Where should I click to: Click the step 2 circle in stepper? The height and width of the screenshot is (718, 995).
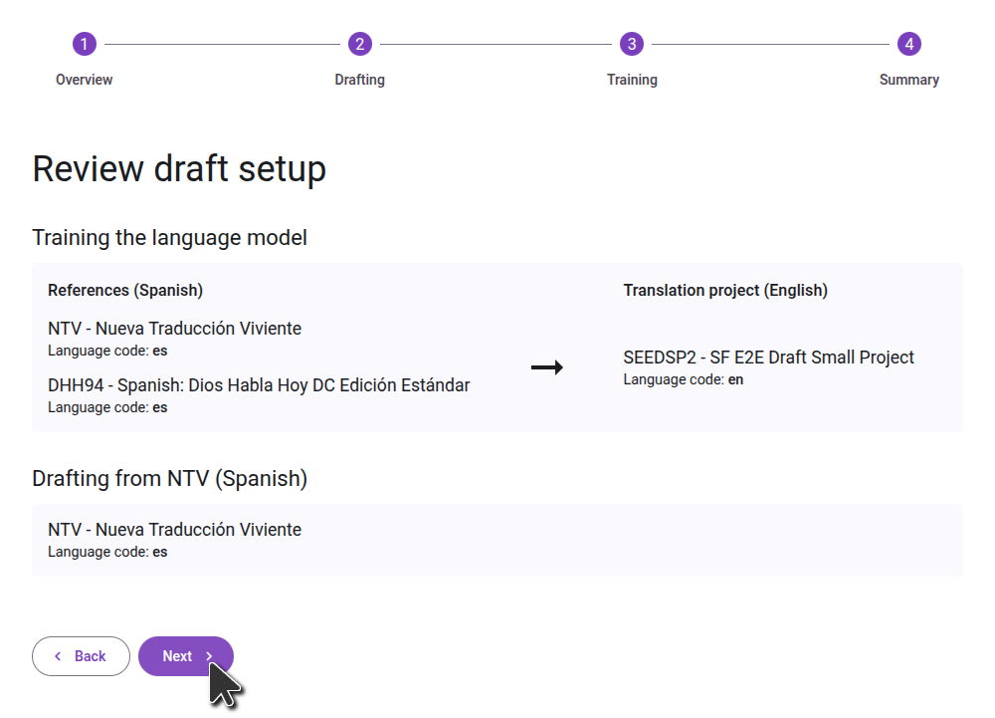click(x=359, y=44)
